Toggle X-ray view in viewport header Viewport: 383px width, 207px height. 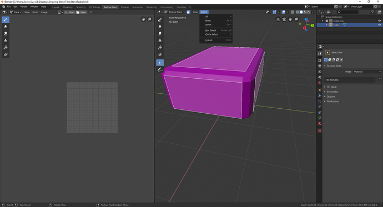click(292, 12)
